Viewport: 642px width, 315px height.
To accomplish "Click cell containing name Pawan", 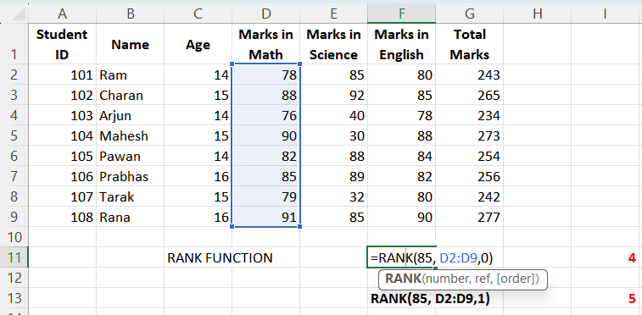I will coord(131,156).
